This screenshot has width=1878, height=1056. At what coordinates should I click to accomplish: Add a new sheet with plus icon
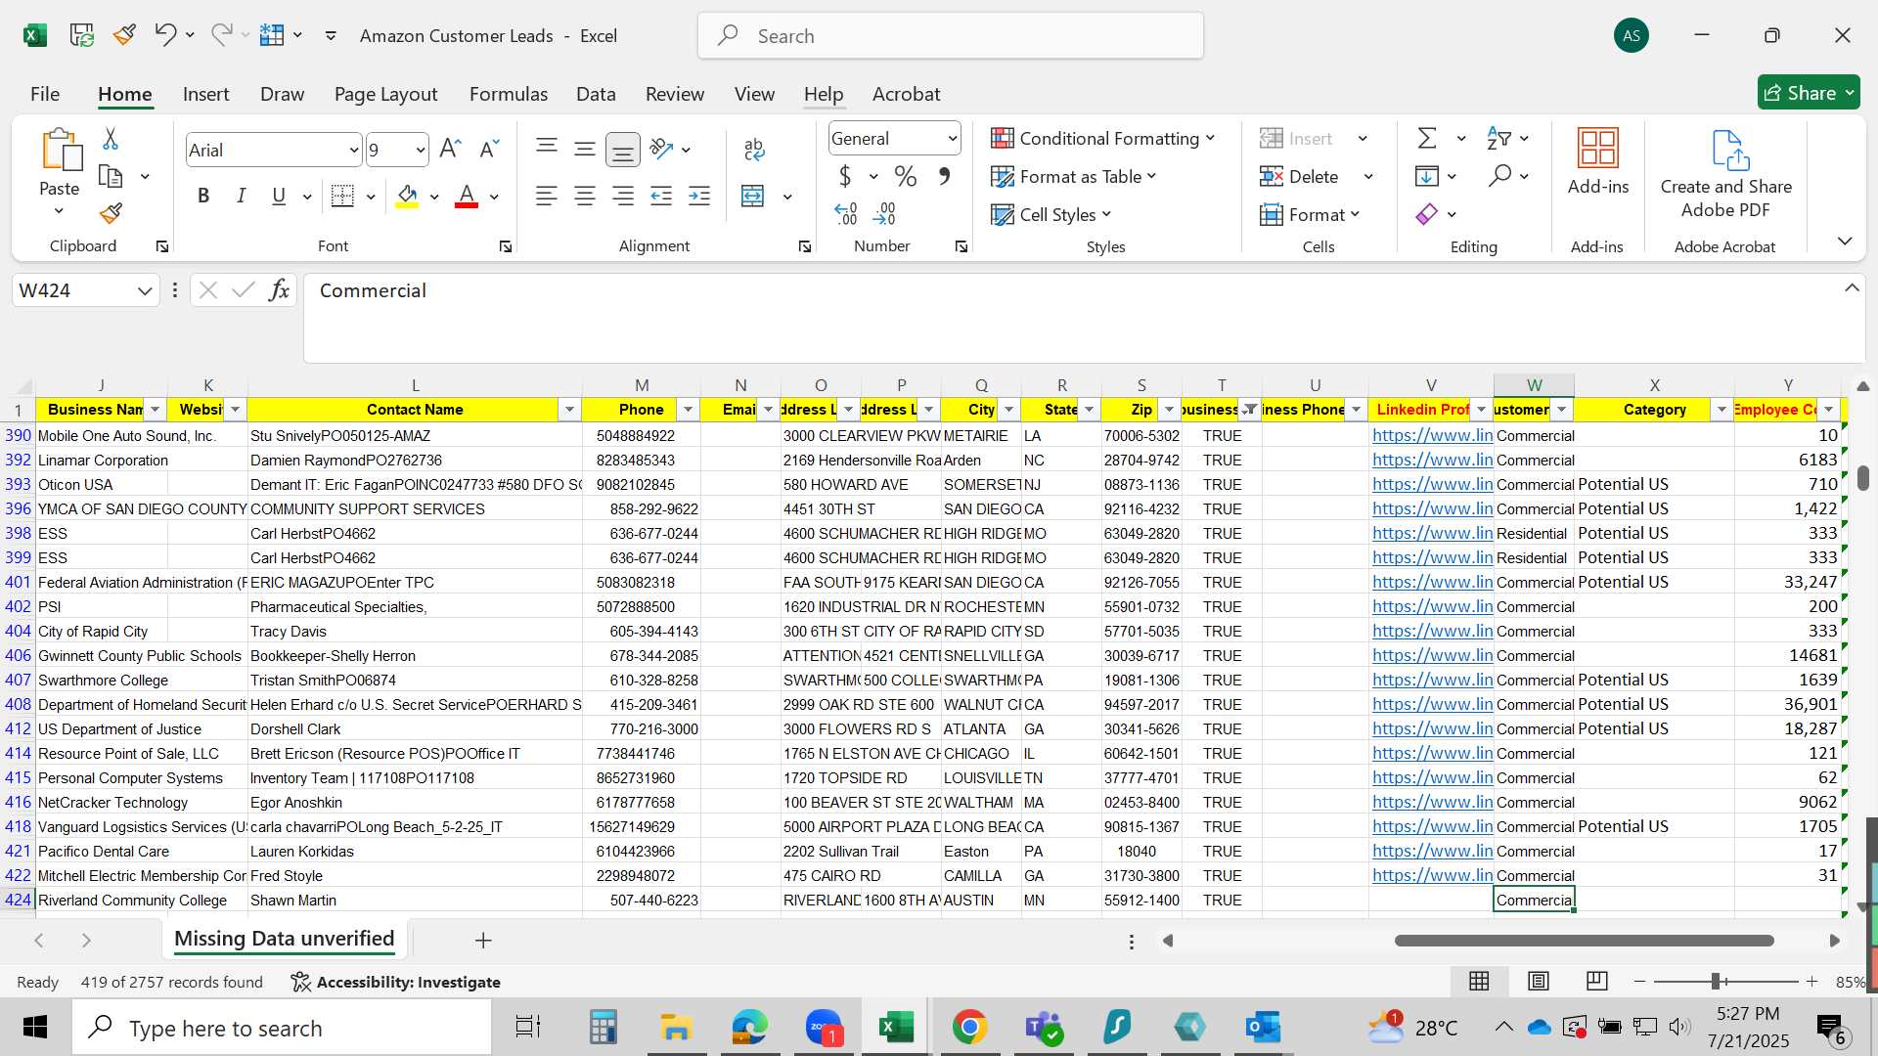click(483, 940)
